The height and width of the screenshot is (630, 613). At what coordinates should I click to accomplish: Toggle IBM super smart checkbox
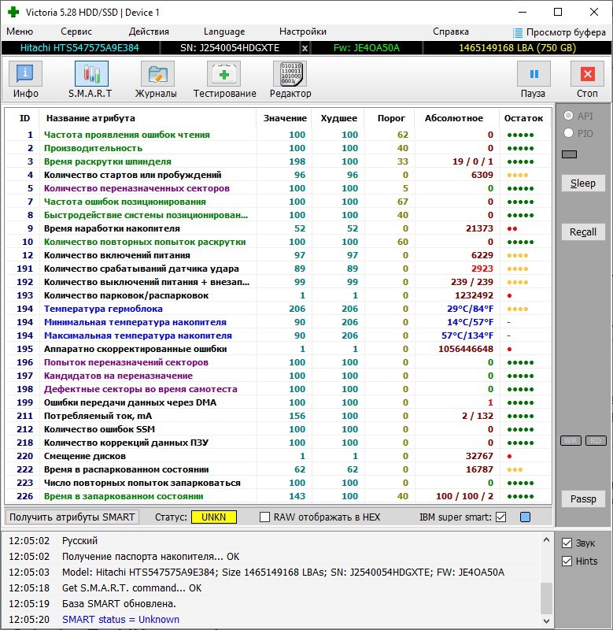coord(500,517)
